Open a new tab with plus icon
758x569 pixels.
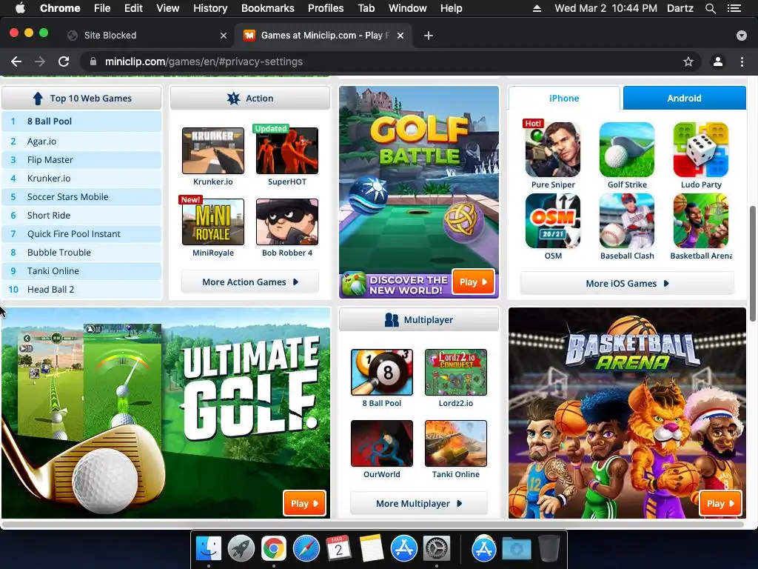tap(429, 36)
